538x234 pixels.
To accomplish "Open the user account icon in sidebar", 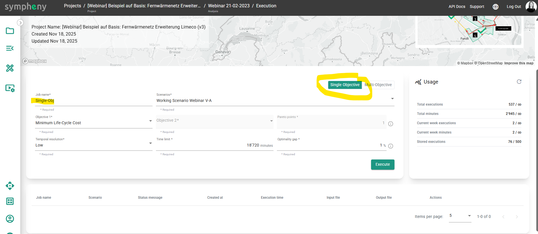I will point(10,219).
